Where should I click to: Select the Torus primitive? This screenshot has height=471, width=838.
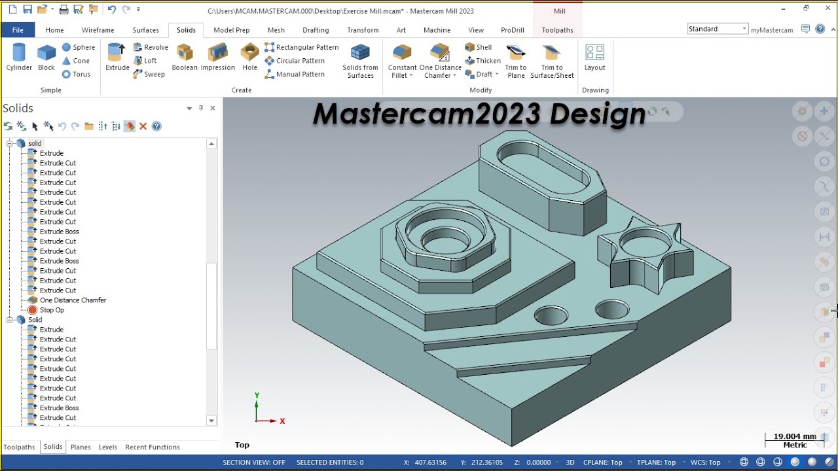click(76, 74)
